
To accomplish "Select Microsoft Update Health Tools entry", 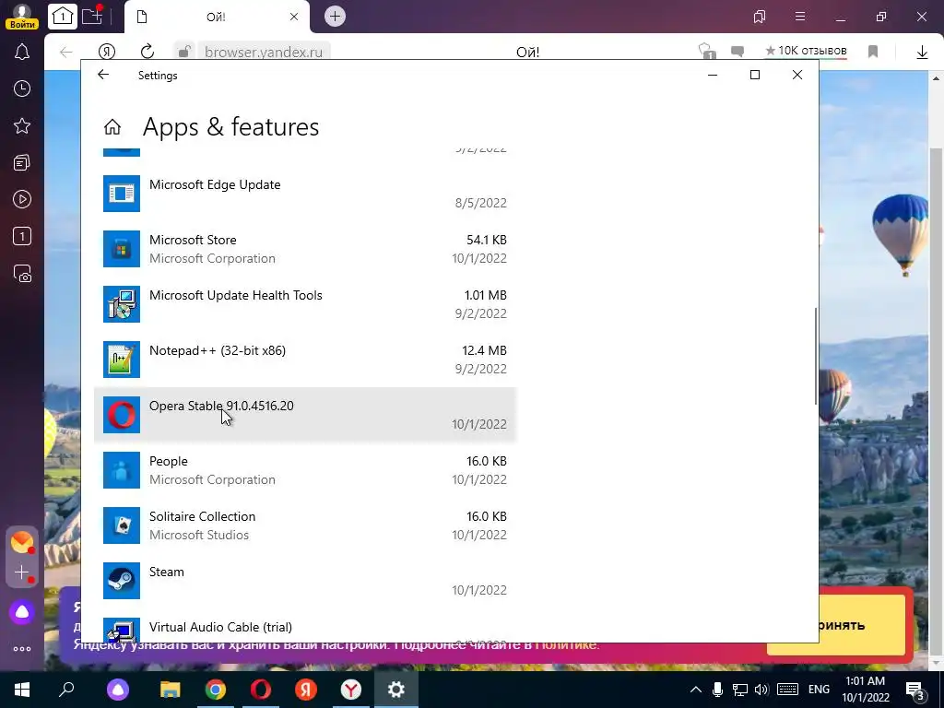I will pyautogui.click(x=304, y=304).
